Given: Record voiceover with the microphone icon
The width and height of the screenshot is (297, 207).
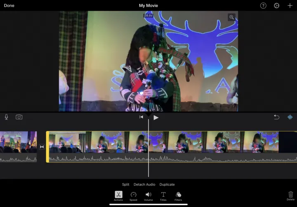Looking at the screenshot, I should point(7,117).
